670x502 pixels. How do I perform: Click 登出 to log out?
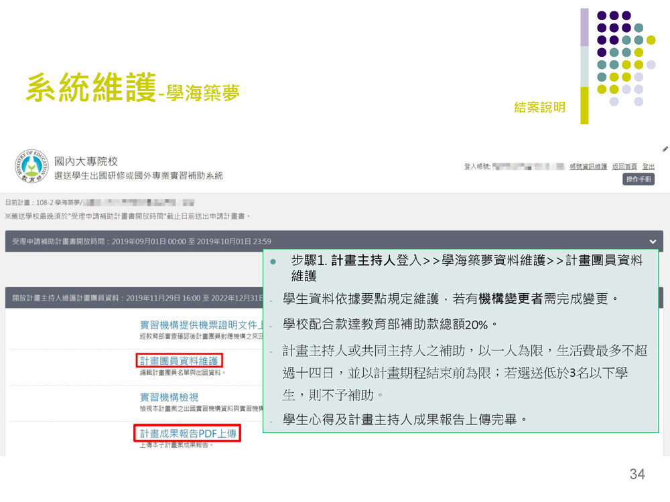click(649, 167)
